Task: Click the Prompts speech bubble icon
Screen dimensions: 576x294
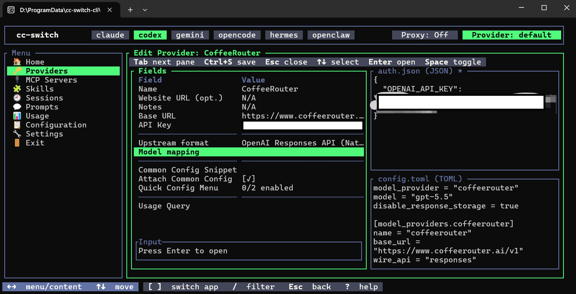Action: tap(17, 107)
